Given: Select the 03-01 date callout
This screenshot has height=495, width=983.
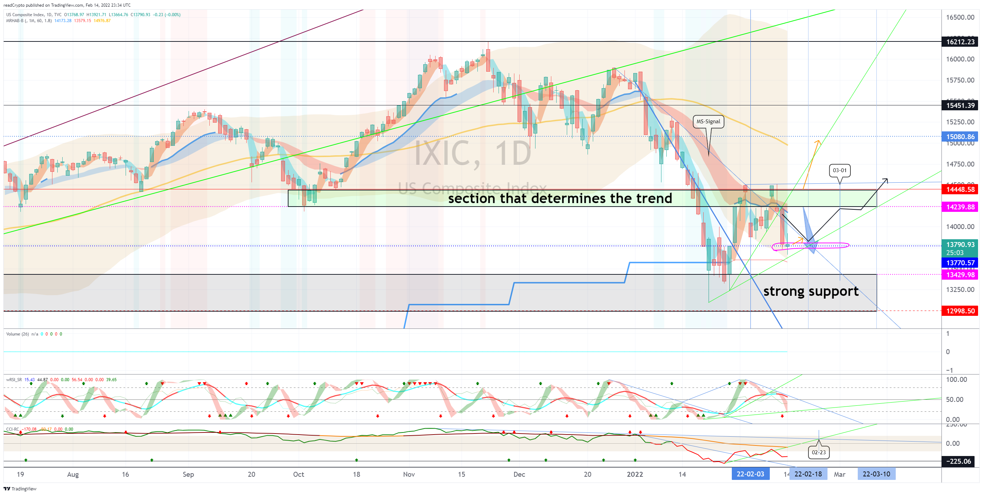Looking at the screenshot, I should (839, 170).
